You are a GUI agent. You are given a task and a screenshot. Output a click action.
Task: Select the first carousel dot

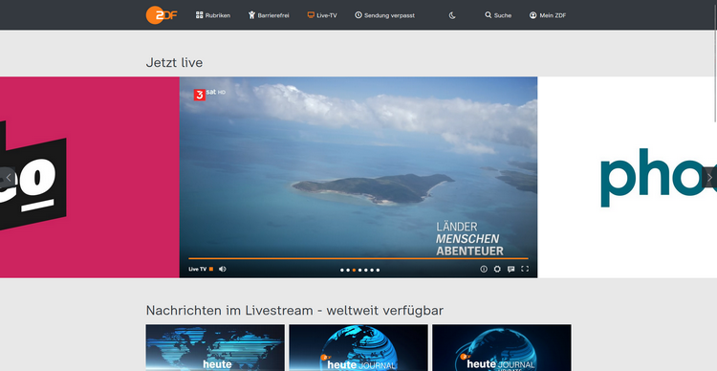coord(342,270)
